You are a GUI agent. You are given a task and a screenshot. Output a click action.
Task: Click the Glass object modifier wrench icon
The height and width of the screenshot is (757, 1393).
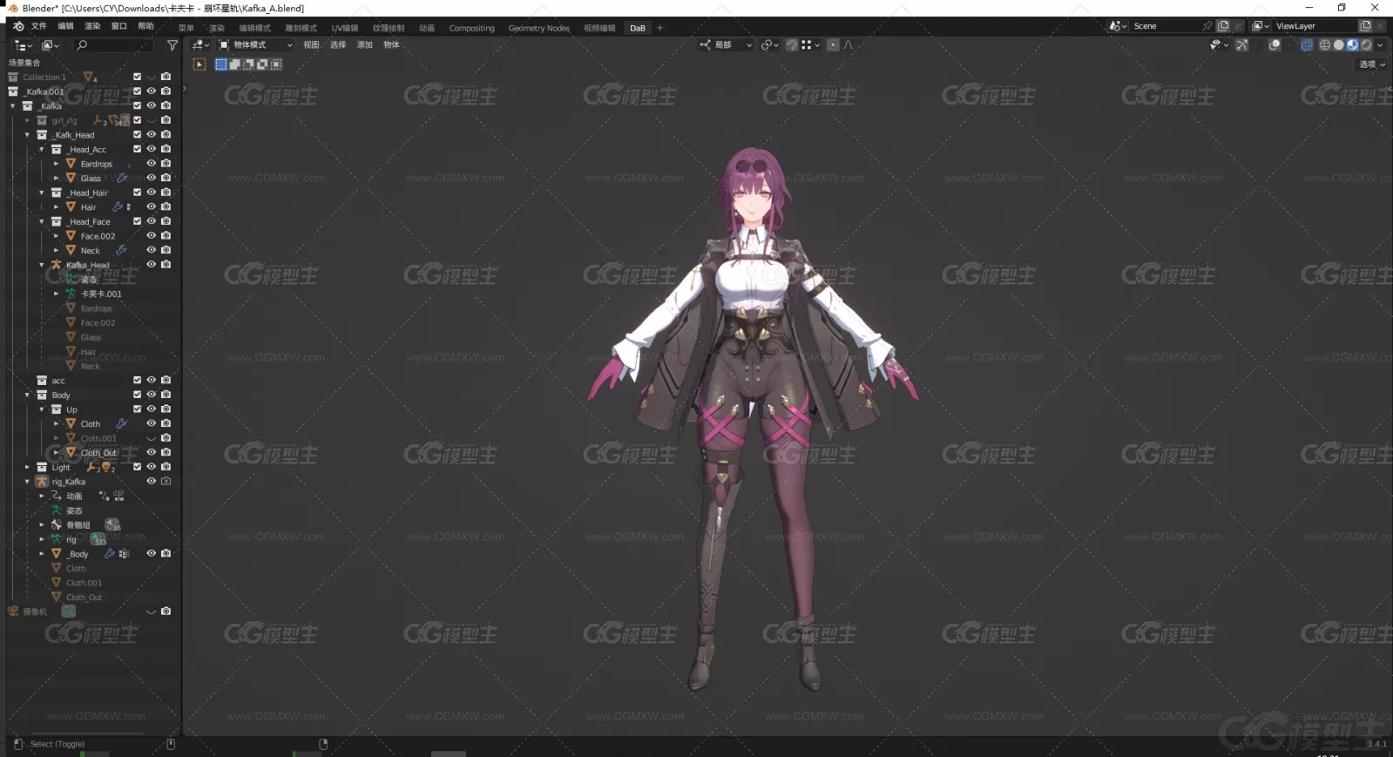point(122,178)
